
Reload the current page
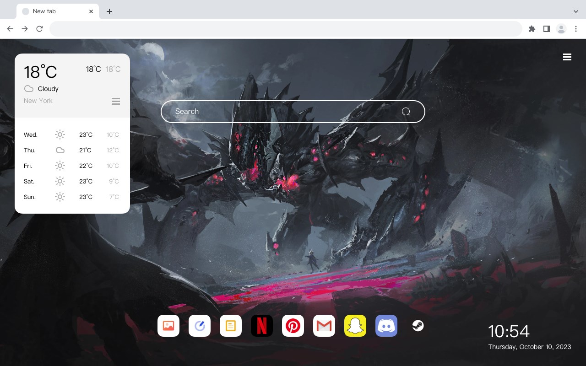click(x=39, y=29)
